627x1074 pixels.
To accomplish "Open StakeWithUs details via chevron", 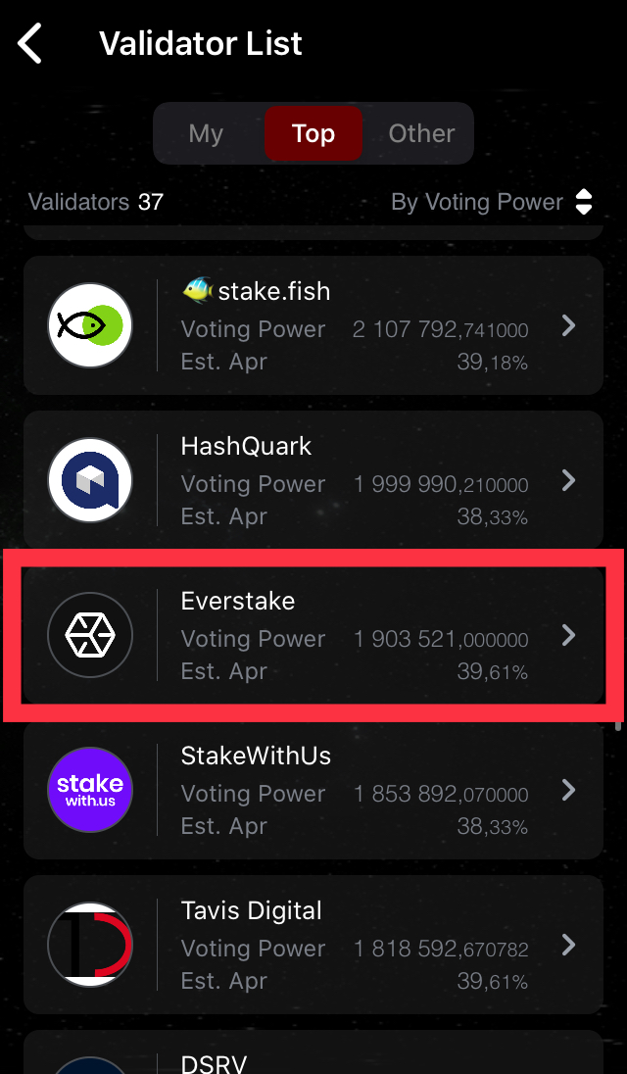I will [x=568, y=791].
